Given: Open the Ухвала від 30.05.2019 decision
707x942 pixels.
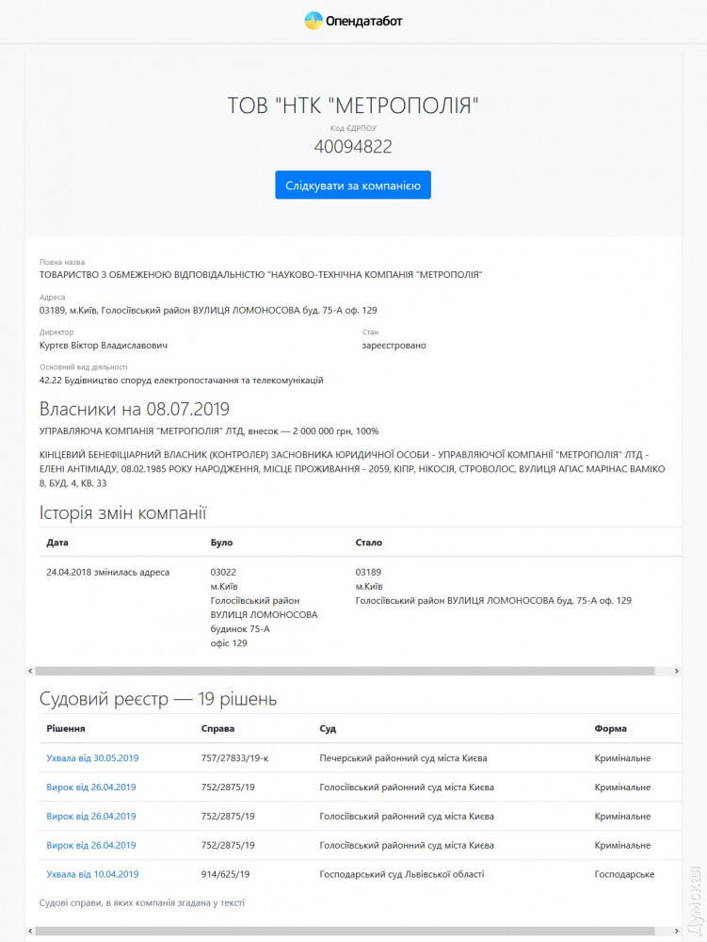Looking at the screenshot, I should tap(92, 758).
